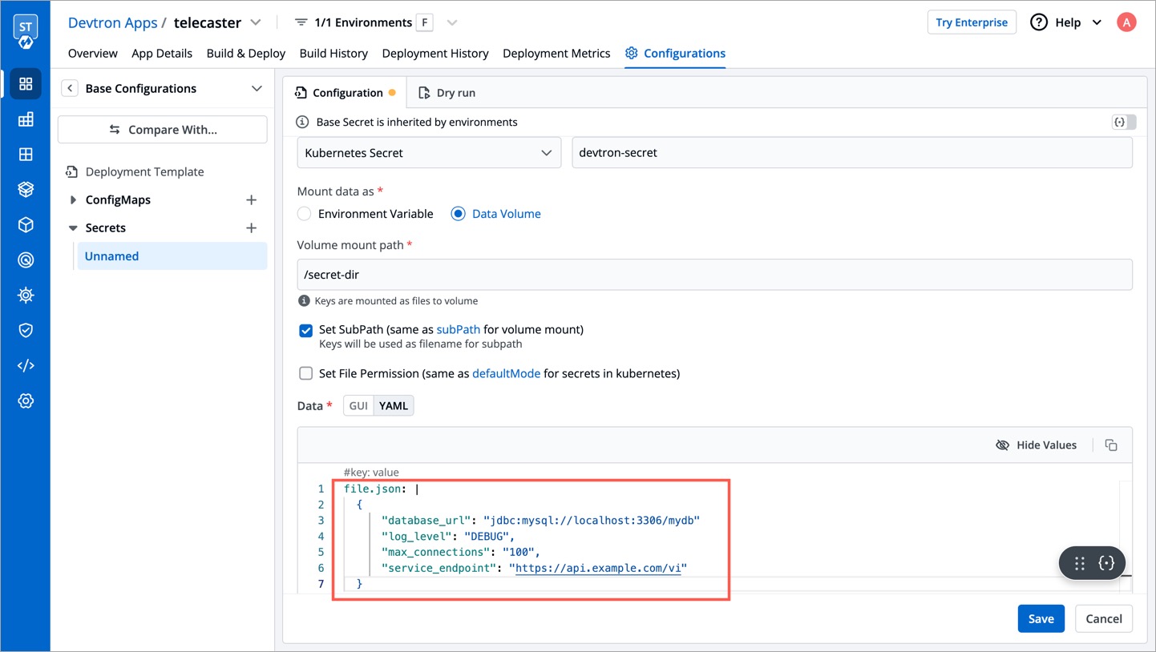Select the Environment Variable radio button
This screenshot has width=1156, height=652.
[x=304, y=214]
